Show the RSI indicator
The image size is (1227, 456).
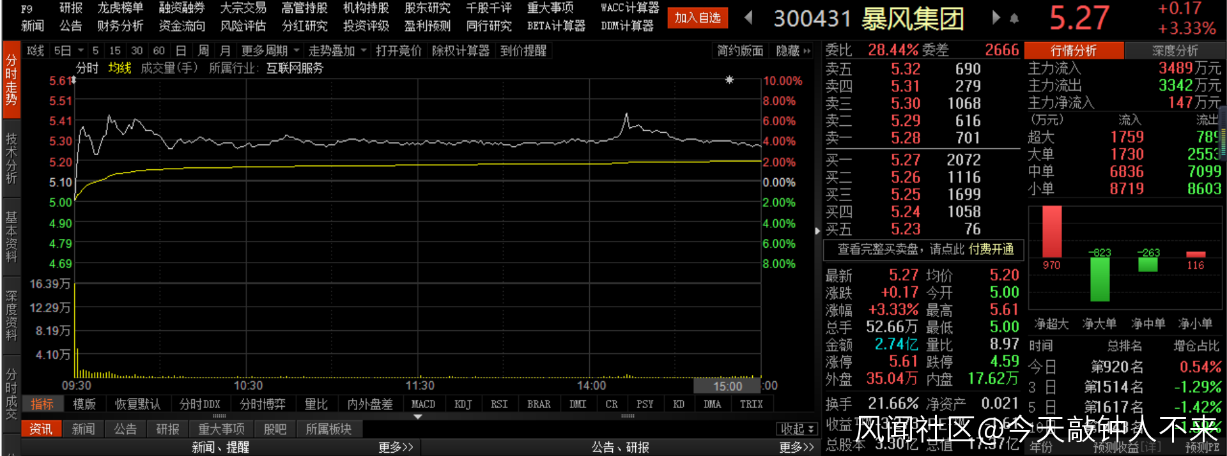[499, 404]
